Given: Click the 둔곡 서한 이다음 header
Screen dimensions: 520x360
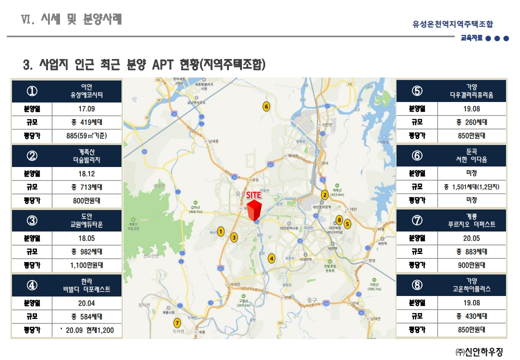Looking at the screenshot, I should pos(471,155).
